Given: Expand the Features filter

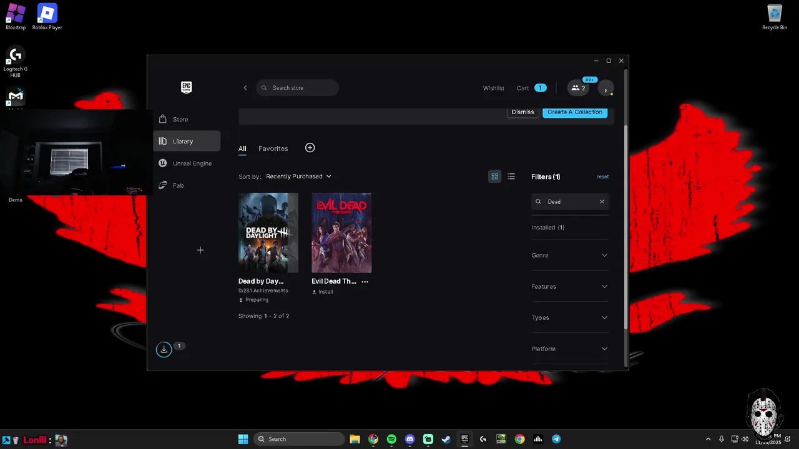Looking at the screenshot, I should pyautogui.click(x=569, y=286).
